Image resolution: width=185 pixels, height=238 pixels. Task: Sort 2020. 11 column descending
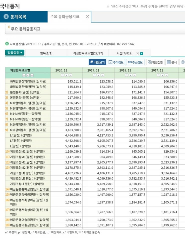click(x=66, y=75)
